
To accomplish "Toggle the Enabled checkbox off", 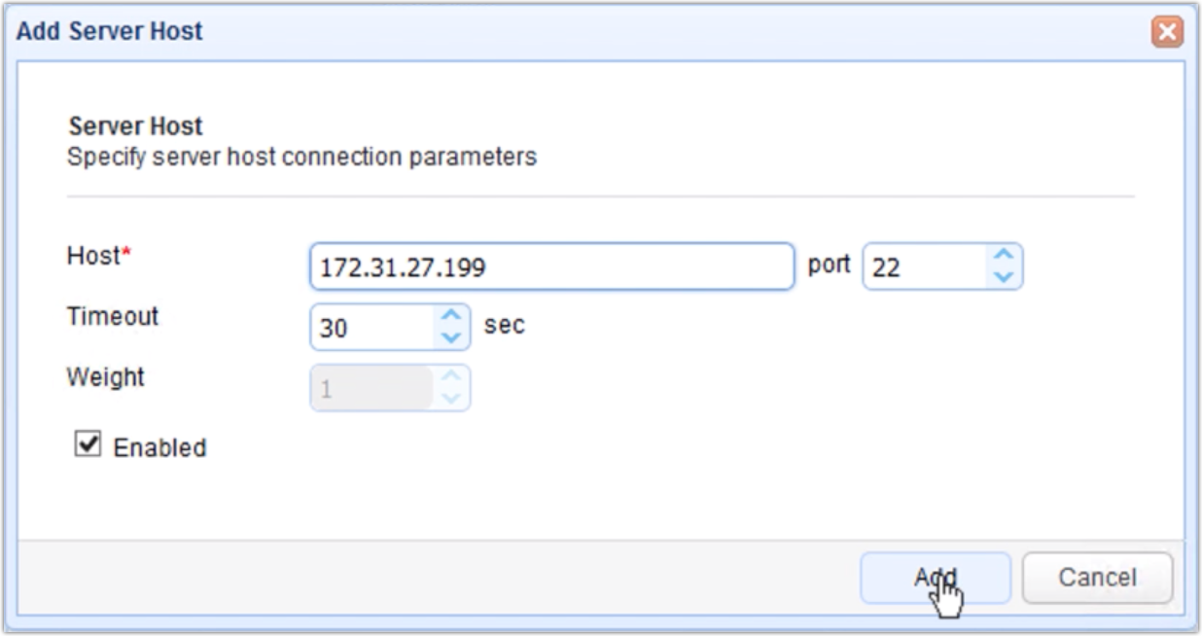I will click(88, 443).
